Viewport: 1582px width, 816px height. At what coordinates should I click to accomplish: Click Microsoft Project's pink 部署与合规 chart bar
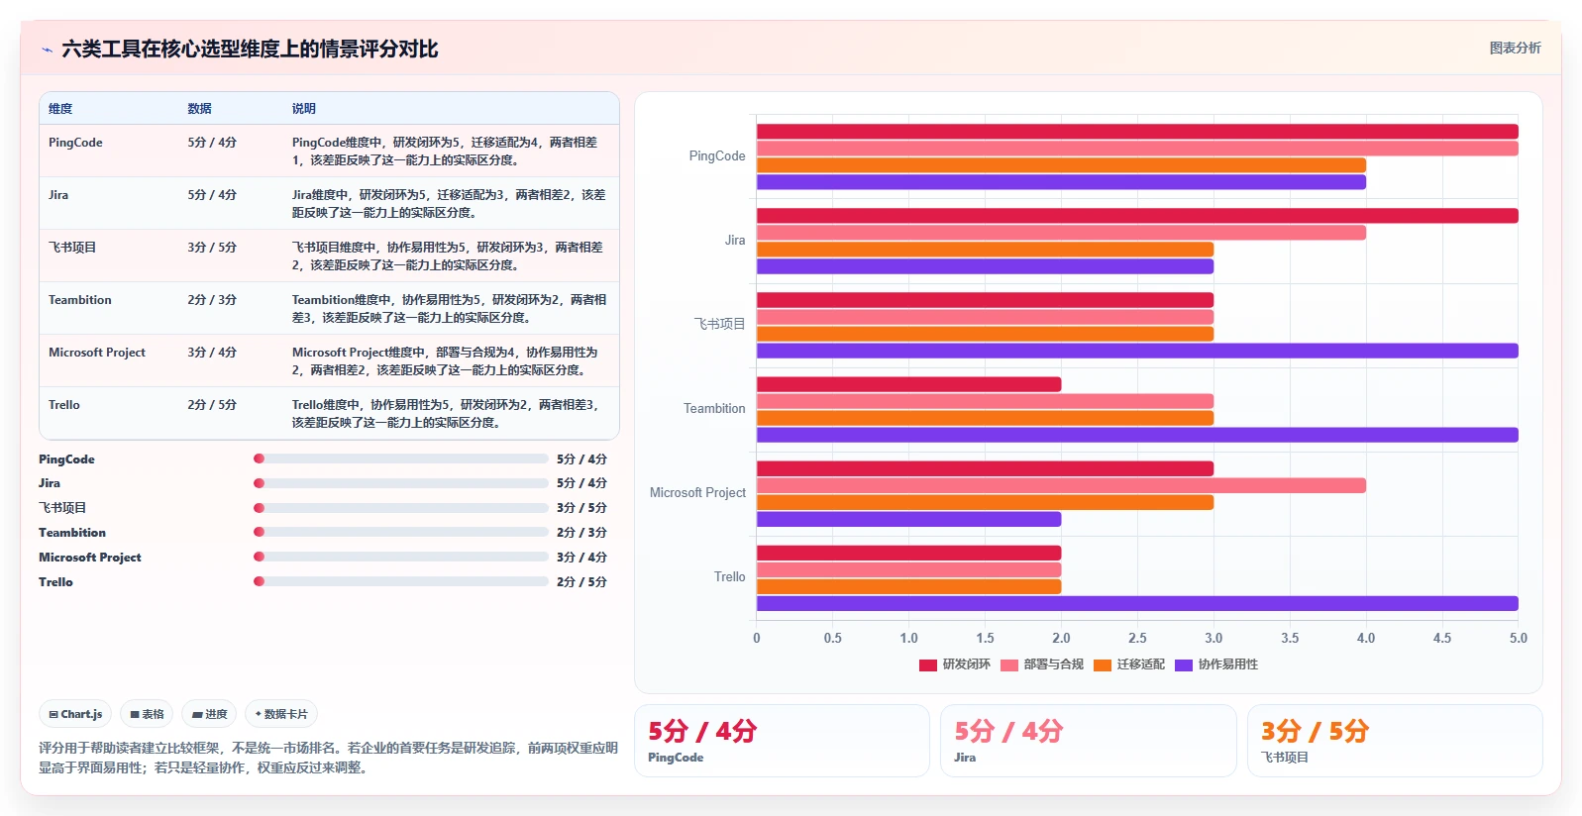coord(1061,485)
